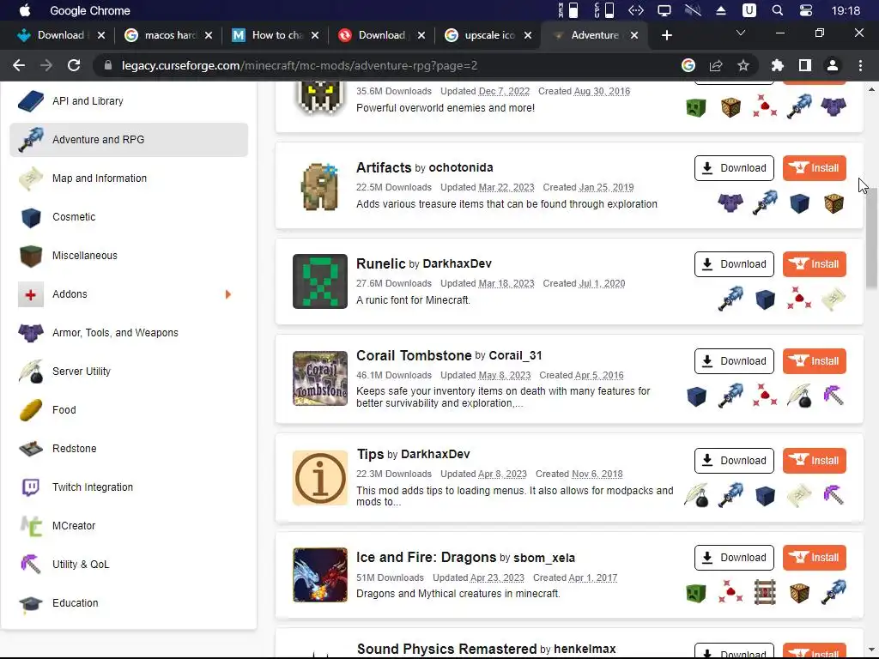This screenshot has height=659, width=879.
Task: Open Corail Tombstone title link
Action: point(414,355)
